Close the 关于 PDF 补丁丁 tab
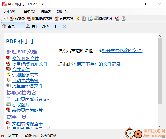 coord(65,27)
